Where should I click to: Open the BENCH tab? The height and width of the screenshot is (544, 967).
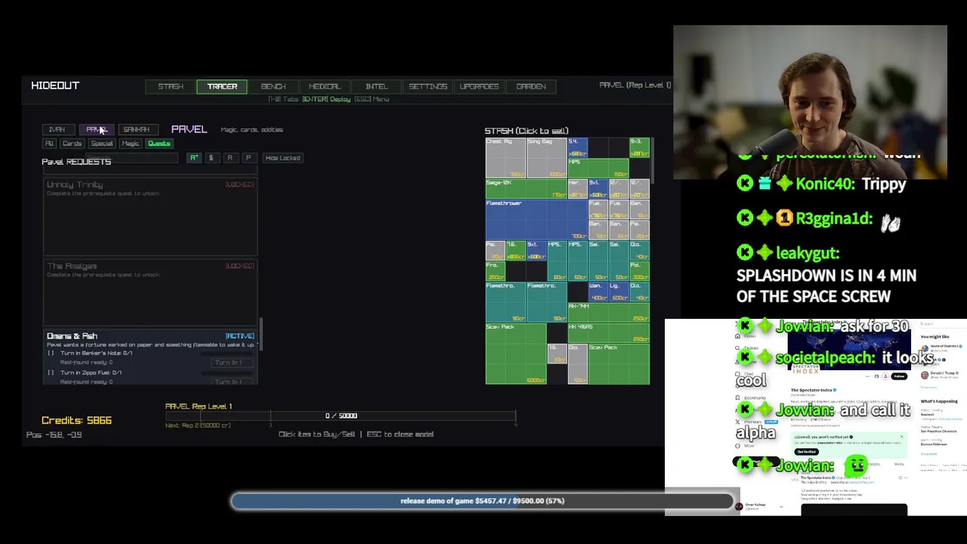pos(273,86)
